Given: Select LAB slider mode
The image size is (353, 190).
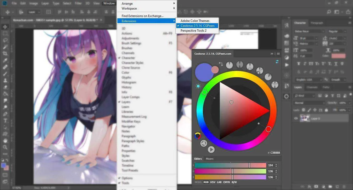Looking at the screenshot, I should [x=219, y=182].
